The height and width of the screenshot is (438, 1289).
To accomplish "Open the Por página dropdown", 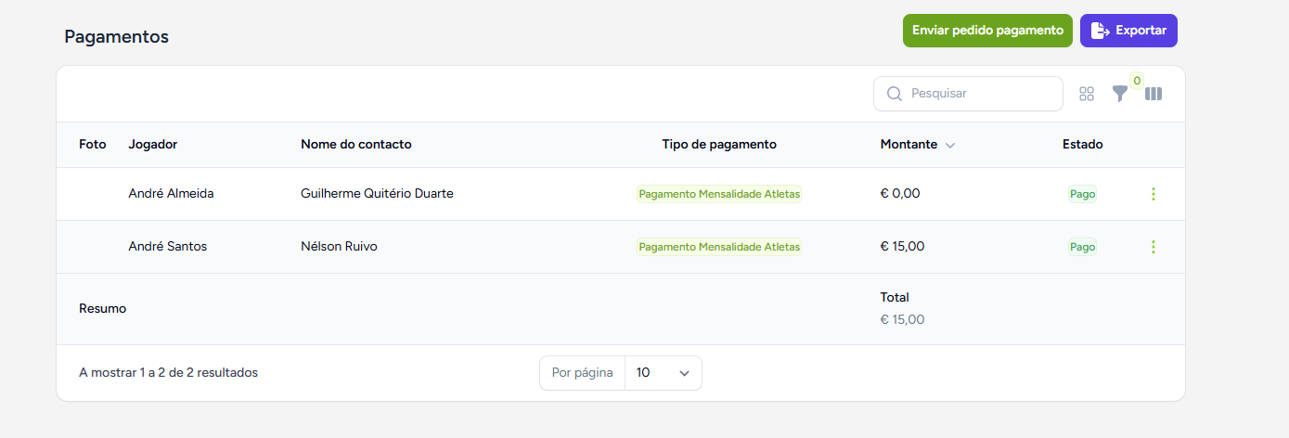I will (x=663, y=373).
